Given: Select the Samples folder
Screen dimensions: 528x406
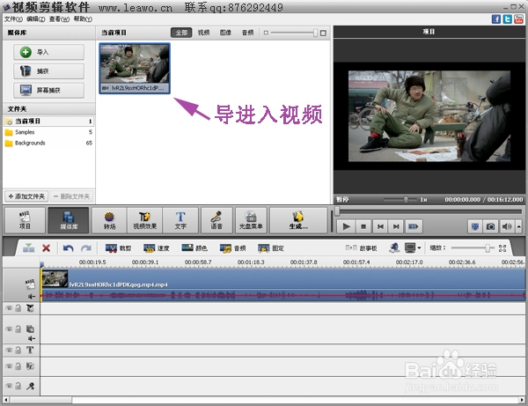Looking at the screenshot, I should point(48,132).
